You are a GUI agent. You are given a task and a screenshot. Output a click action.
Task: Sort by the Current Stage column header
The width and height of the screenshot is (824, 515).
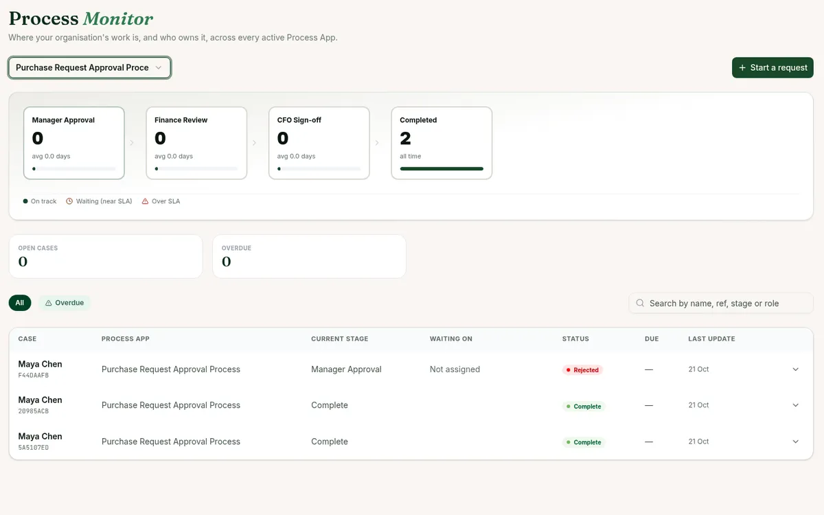click(340, 339)
